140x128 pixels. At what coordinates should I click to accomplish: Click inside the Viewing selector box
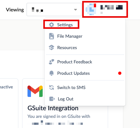[54, 10]
